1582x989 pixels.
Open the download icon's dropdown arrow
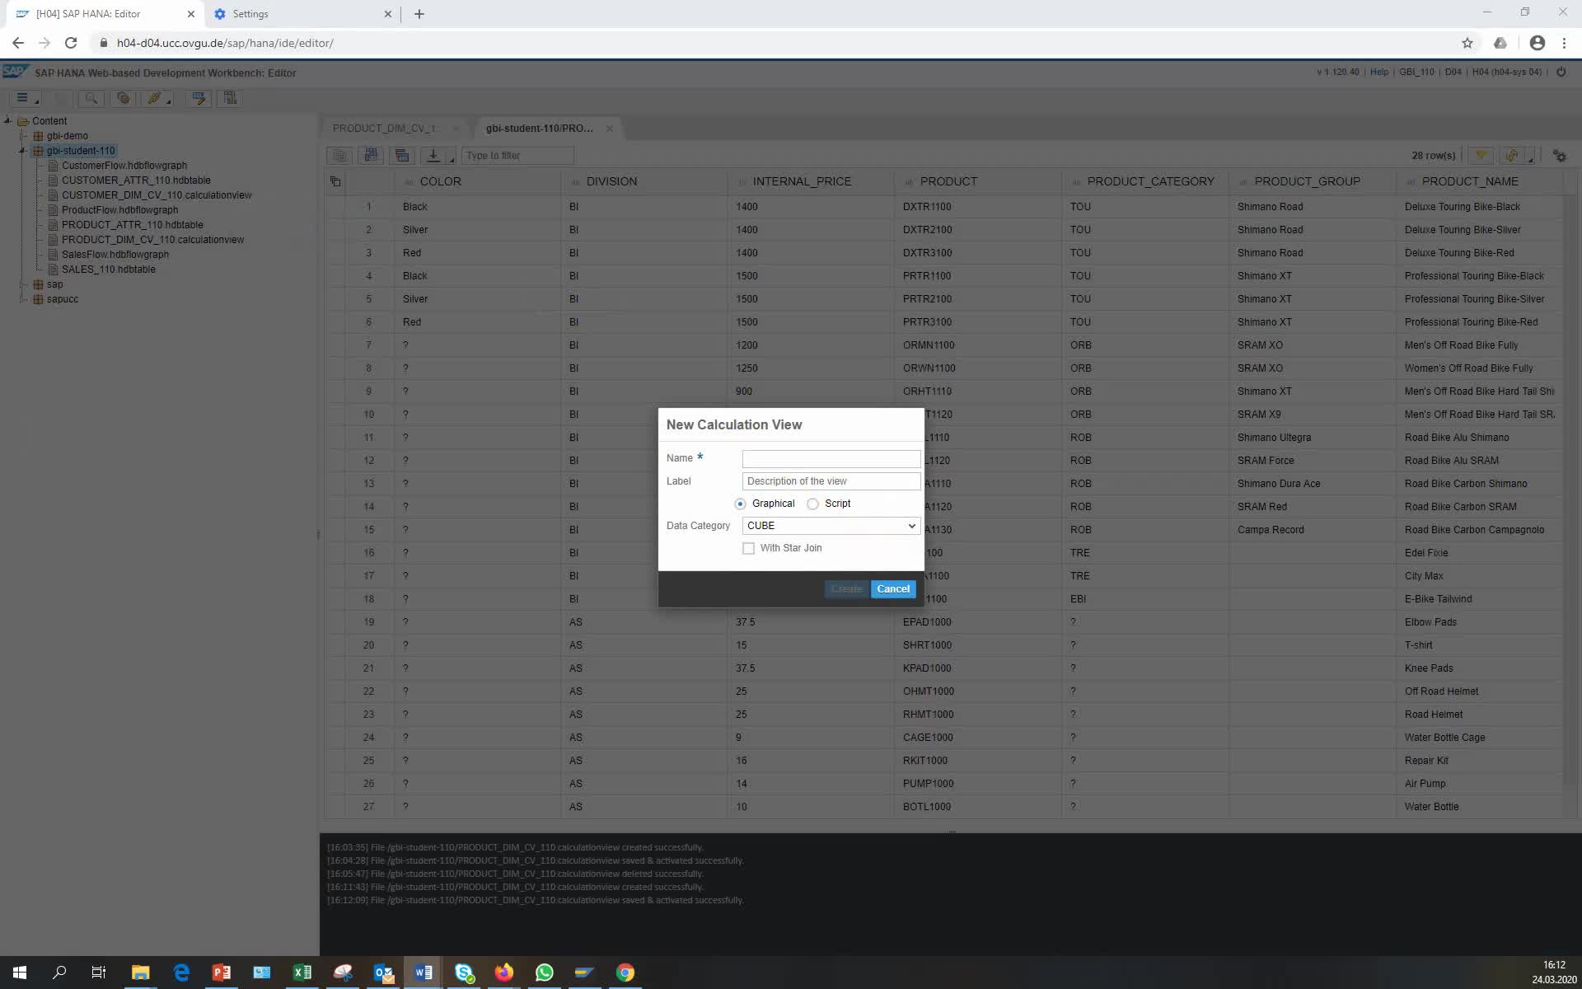click(452, 159)
